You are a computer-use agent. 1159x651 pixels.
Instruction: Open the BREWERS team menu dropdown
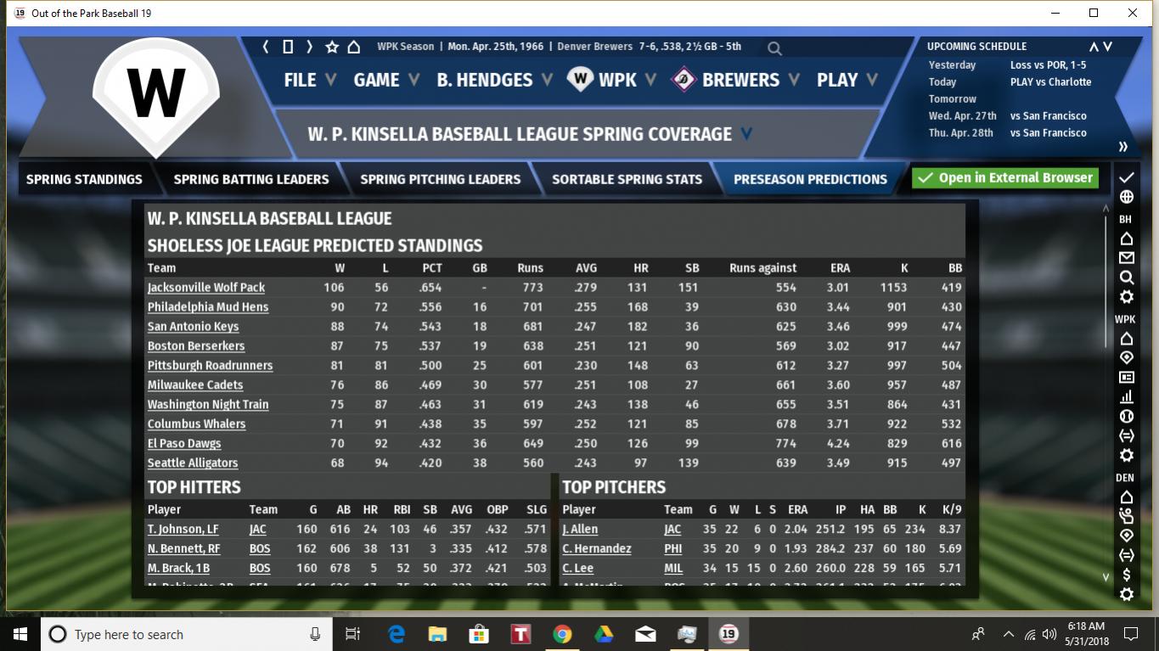point(735,80)
